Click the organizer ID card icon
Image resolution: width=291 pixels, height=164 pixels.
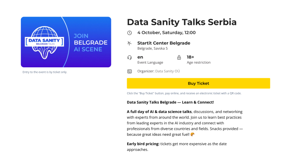coord(130,71)
